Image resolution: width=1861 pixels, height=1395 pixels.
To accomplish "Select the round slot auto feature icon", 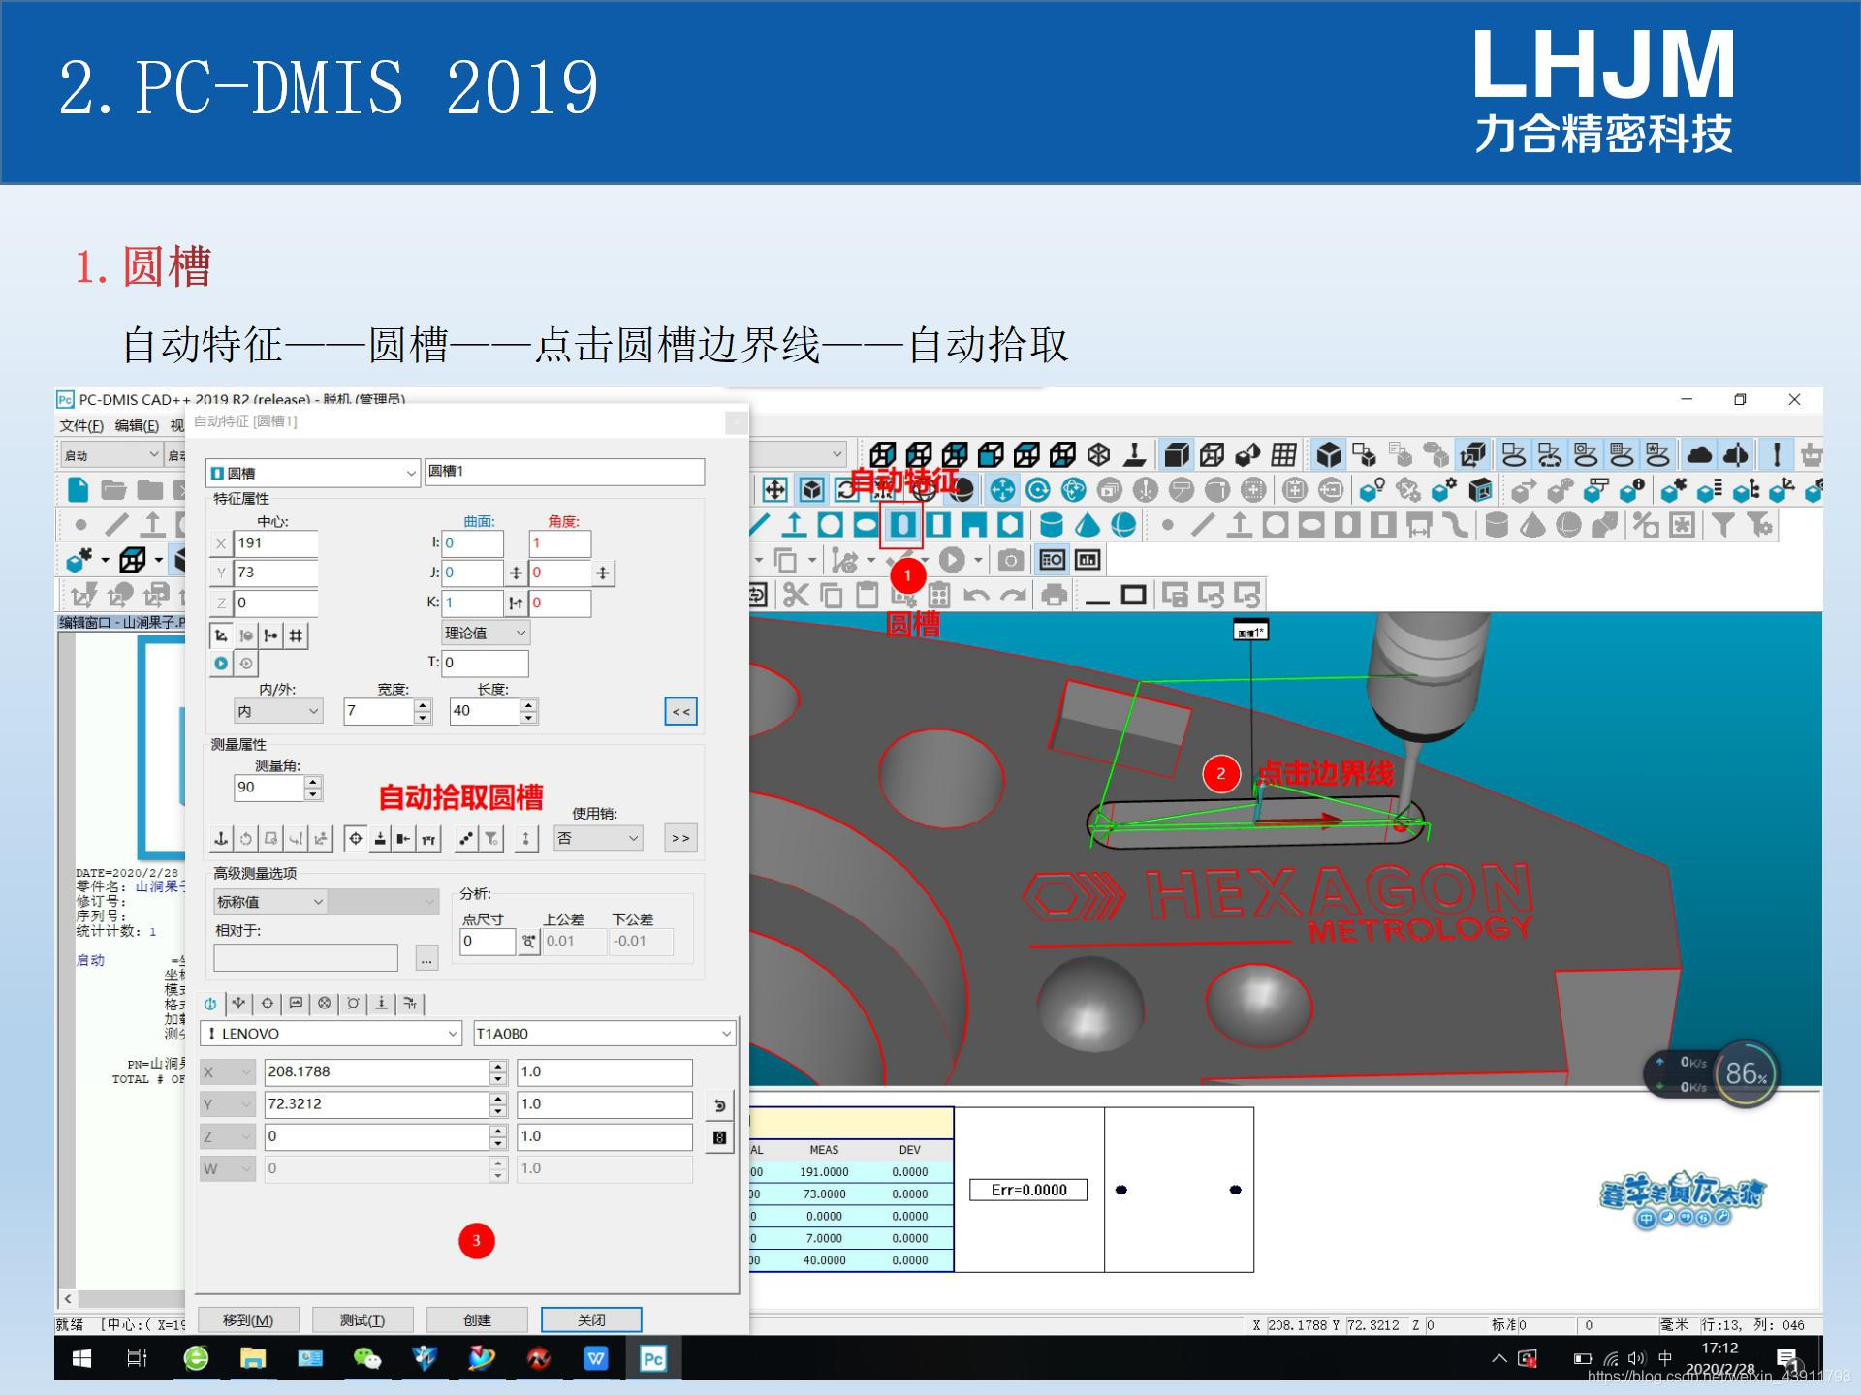I will click(x=902, y=525).
